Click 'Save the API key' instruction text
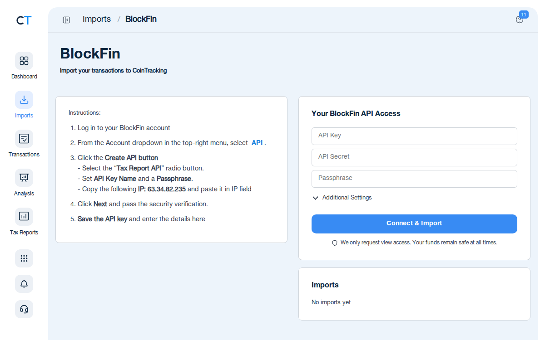Image resolution: width=545 pixels, height=340 pixels. pos(102,219)
